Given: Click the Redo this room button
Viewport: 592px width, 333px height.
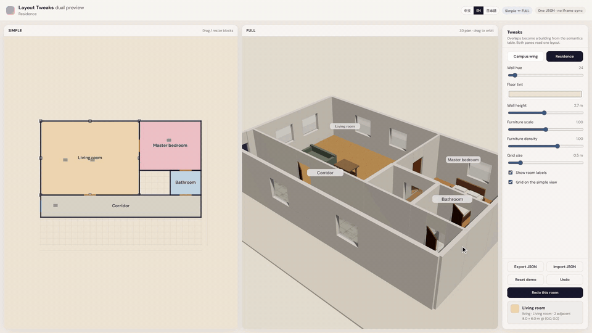Looking at the screenshot, I should point(545,292).
